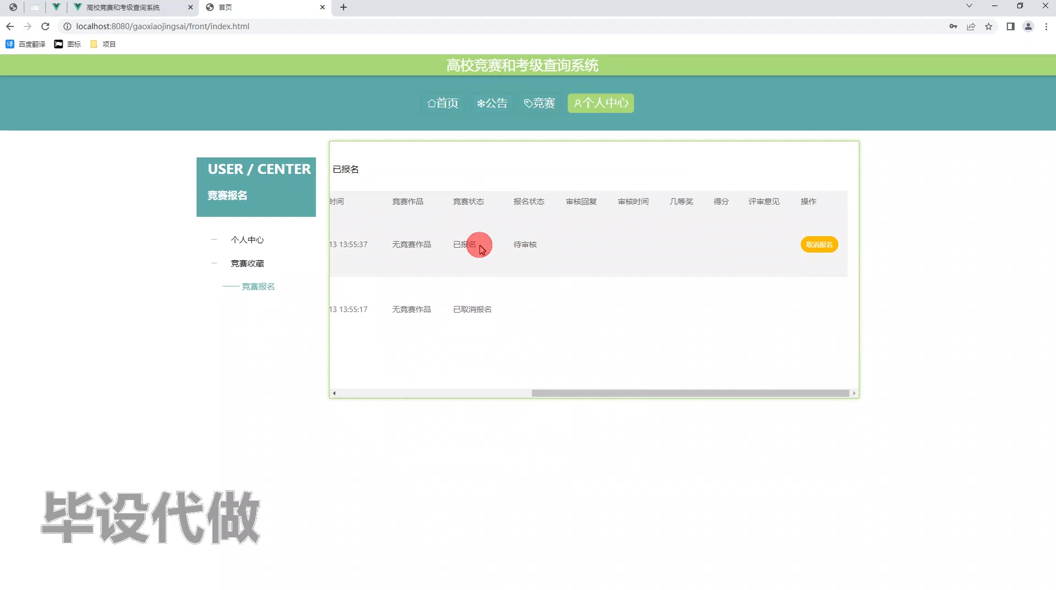1056x590 pixels.
Task: Click the 评审意见 column header
Action: (764, 201)
